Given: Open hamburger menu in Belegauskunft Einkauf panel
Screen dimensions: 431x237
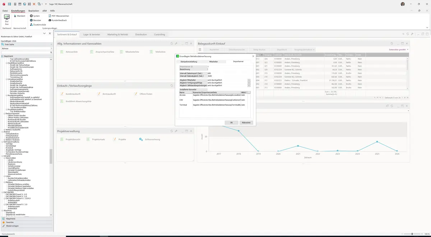Looking at the screenshot, I should (200, 49).
